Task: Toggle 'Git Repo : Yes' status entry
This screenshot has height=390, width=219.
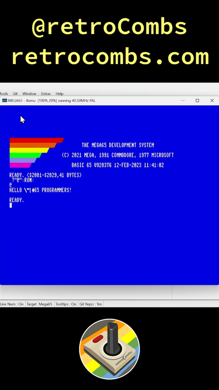Action: 91,304
